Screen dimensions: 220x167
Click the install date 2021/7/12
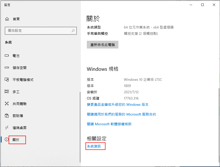131,92
